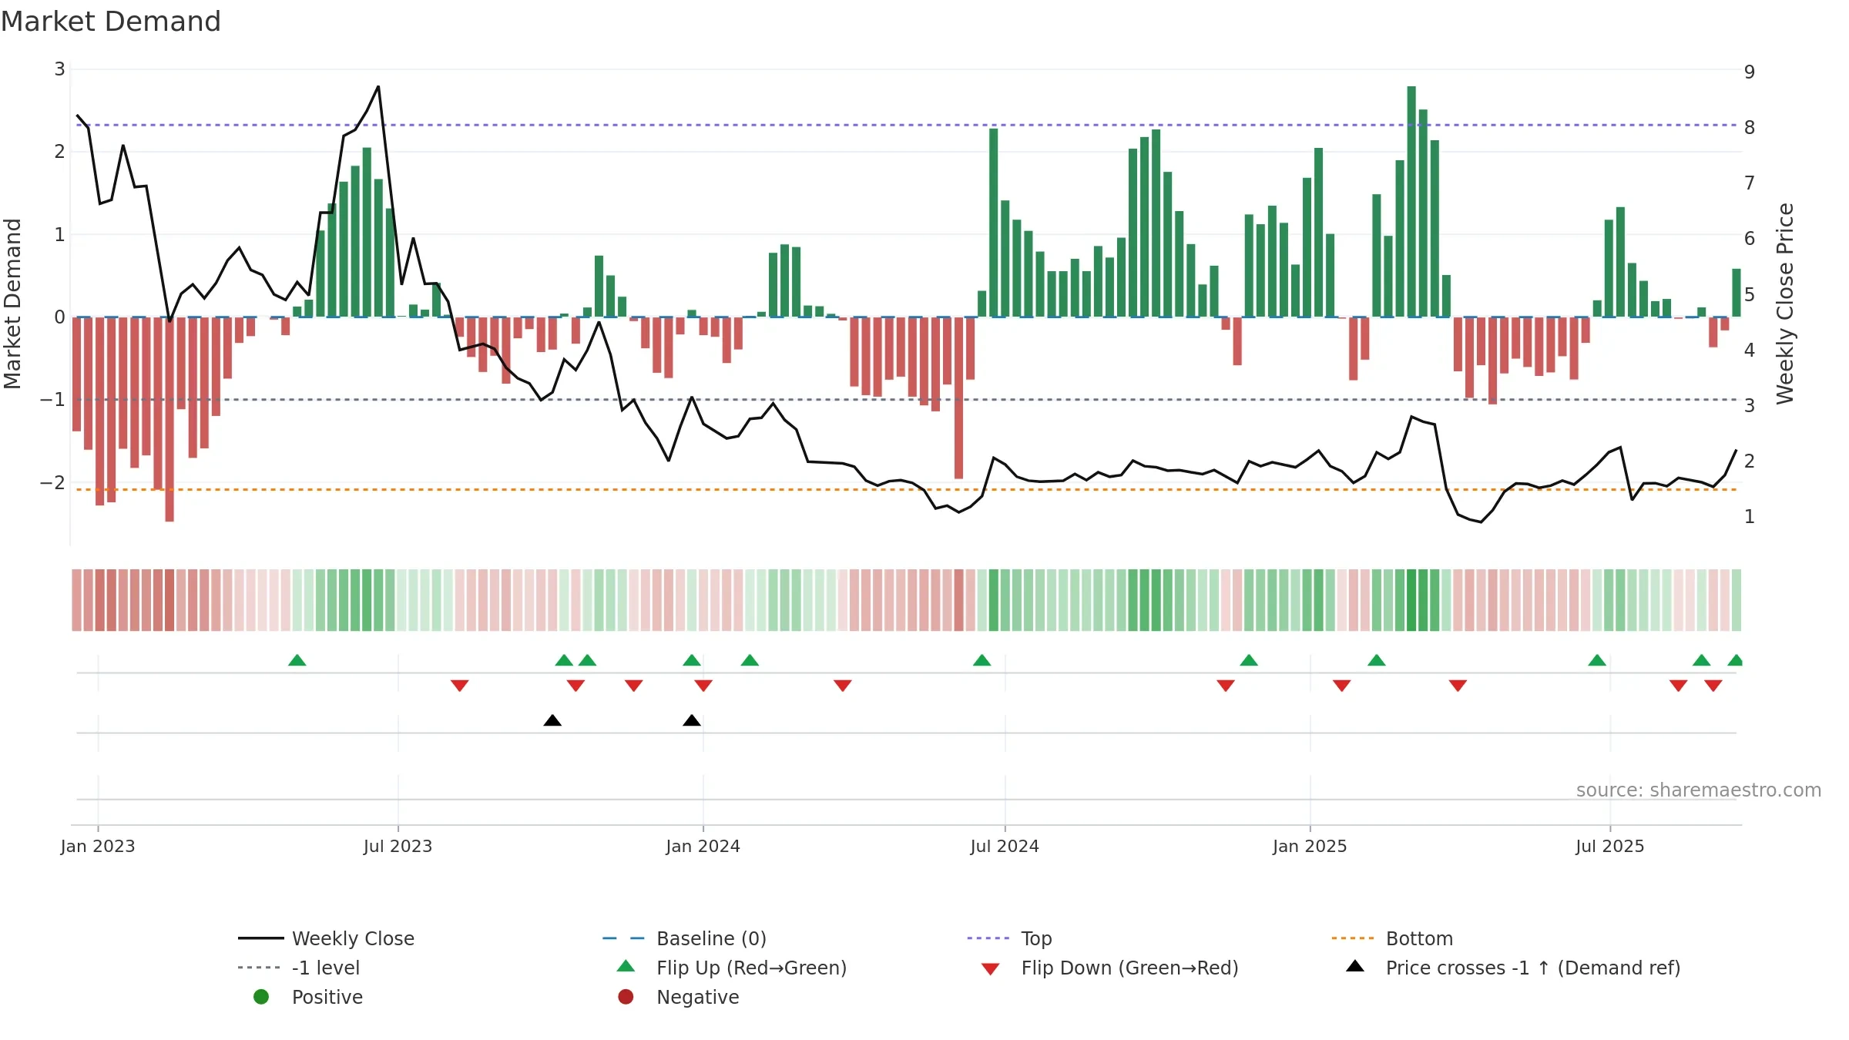The height and width of the screenshot is (1040, 1849).
Task: Toggle the Weekly Close legend entry
Action: (x=326, y=938)
